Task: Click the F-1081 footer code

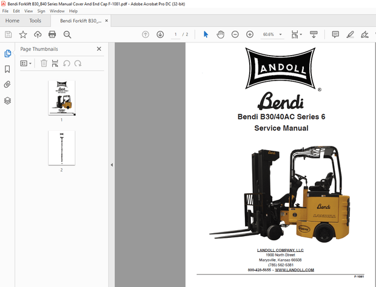Action: pos(359,277)
